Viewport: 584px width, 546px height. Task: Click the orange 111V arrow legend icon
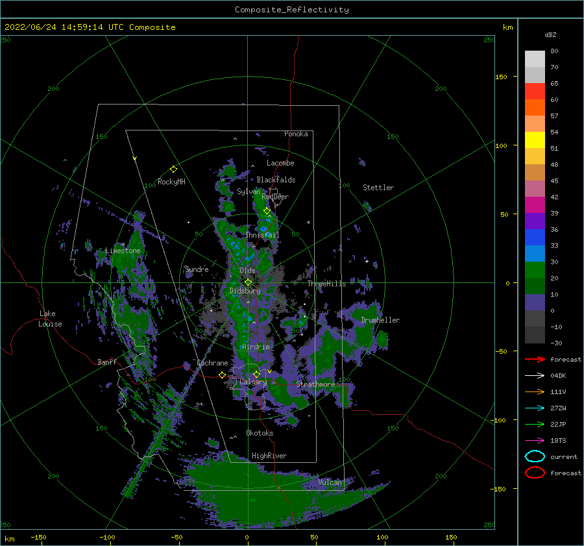point(535,391)
